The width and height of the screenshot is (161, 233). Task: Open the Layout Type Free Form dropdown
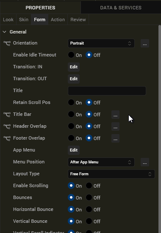[x=111, y=174]
